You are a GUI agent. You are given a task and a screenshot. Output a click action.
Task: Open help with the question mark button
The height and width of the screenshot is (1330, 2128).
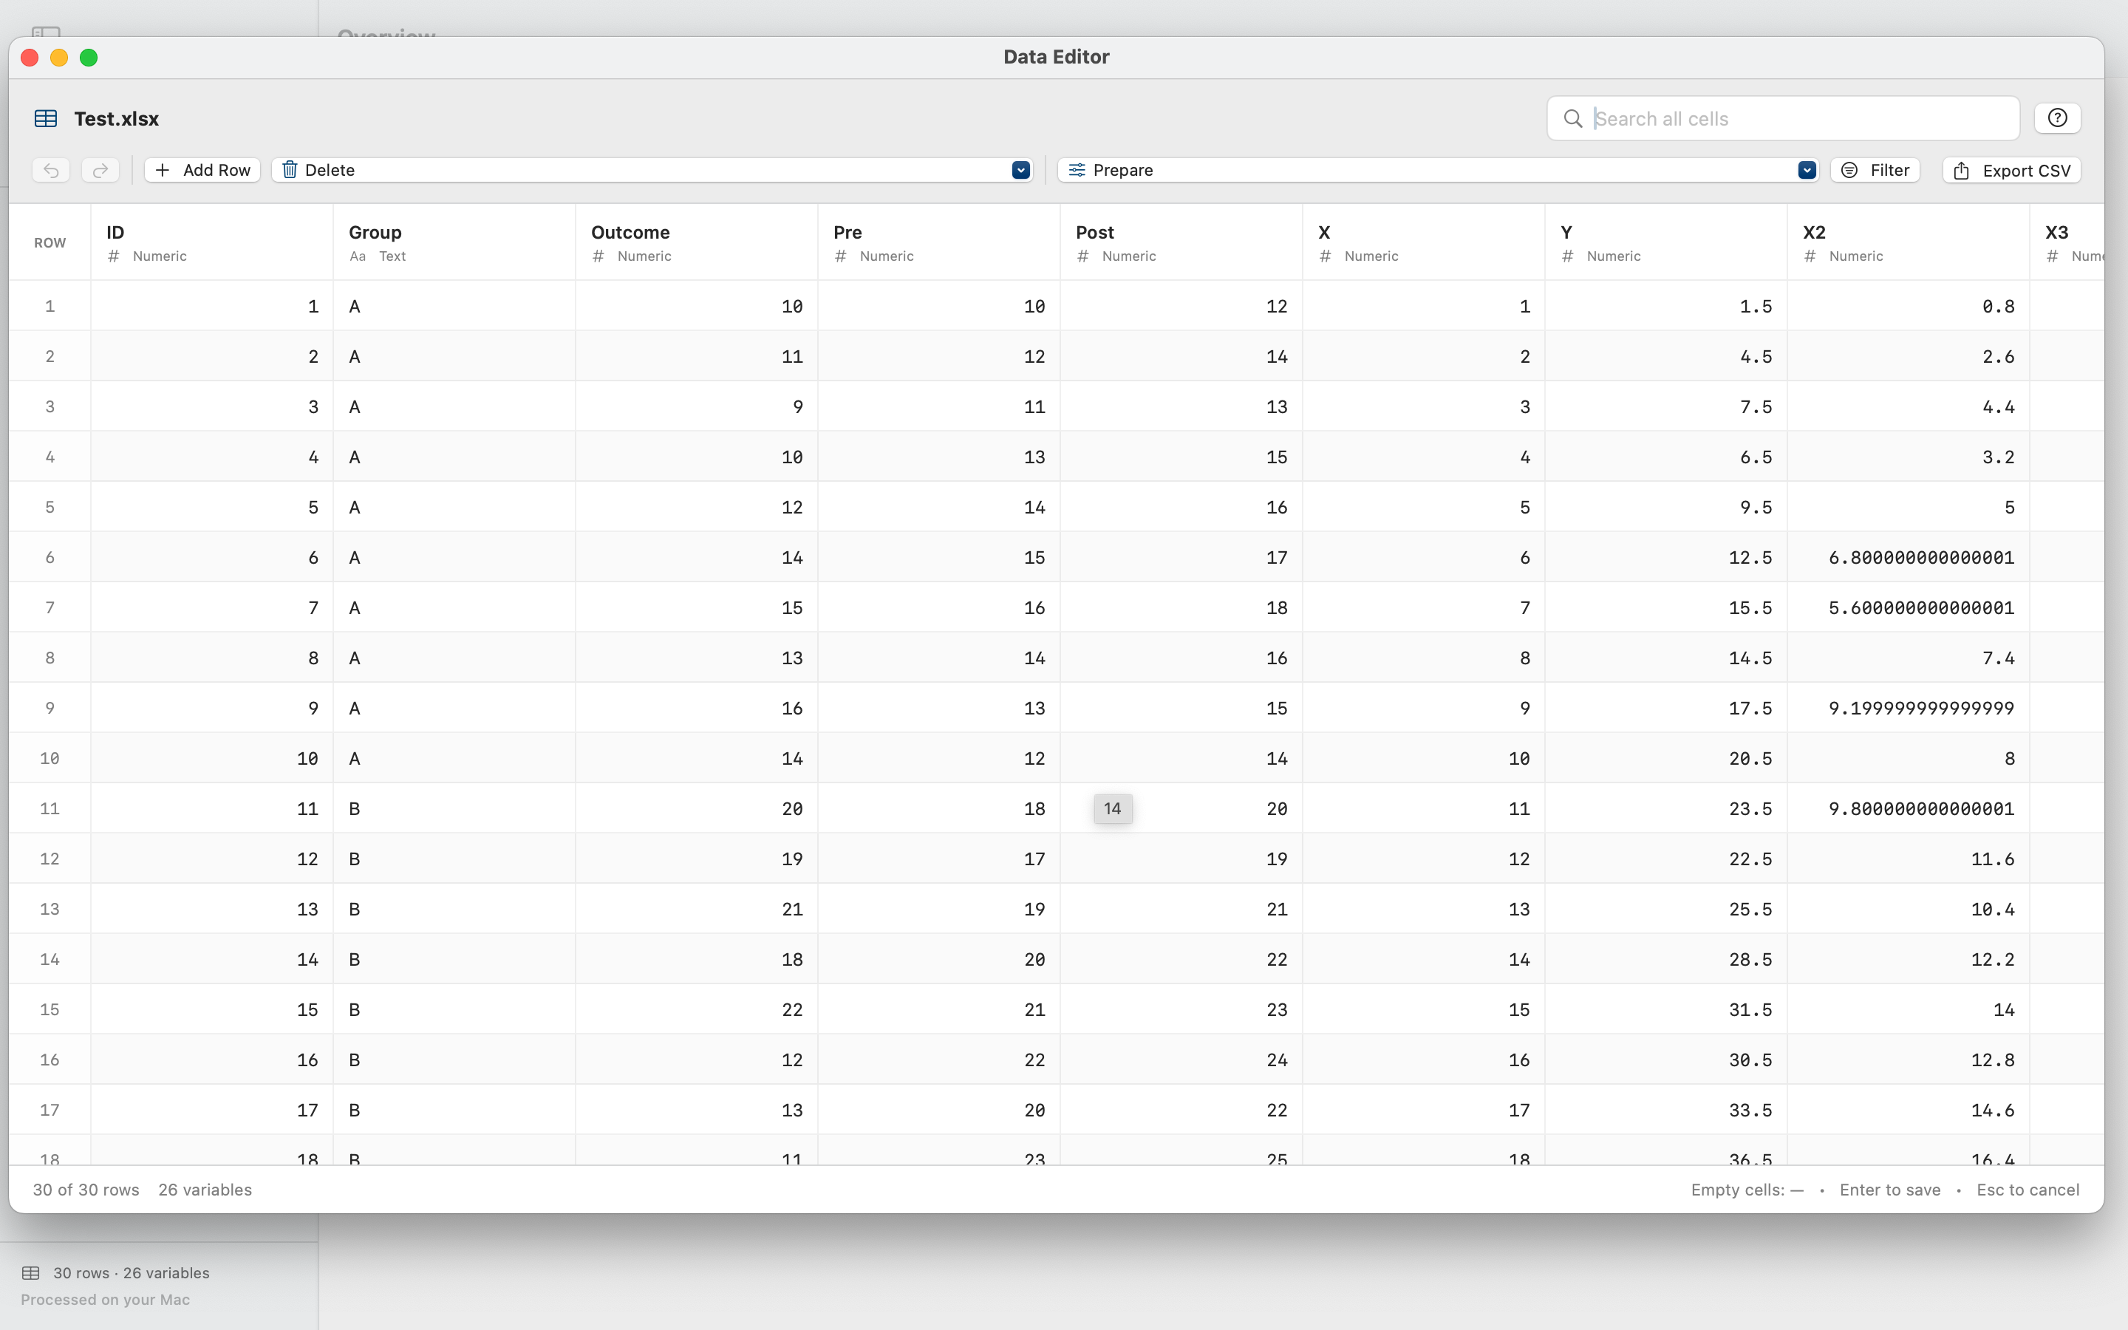pos(2057,118)
